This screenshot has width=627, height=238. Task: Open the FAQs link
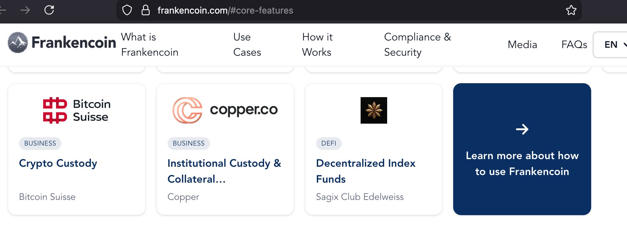pos(574,44)
